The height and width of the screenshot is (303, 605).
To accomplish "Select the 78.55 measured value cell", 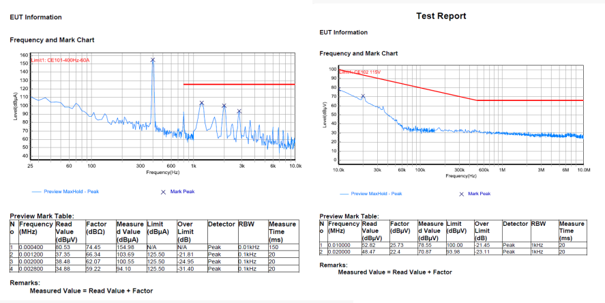I will pos(426,246).
